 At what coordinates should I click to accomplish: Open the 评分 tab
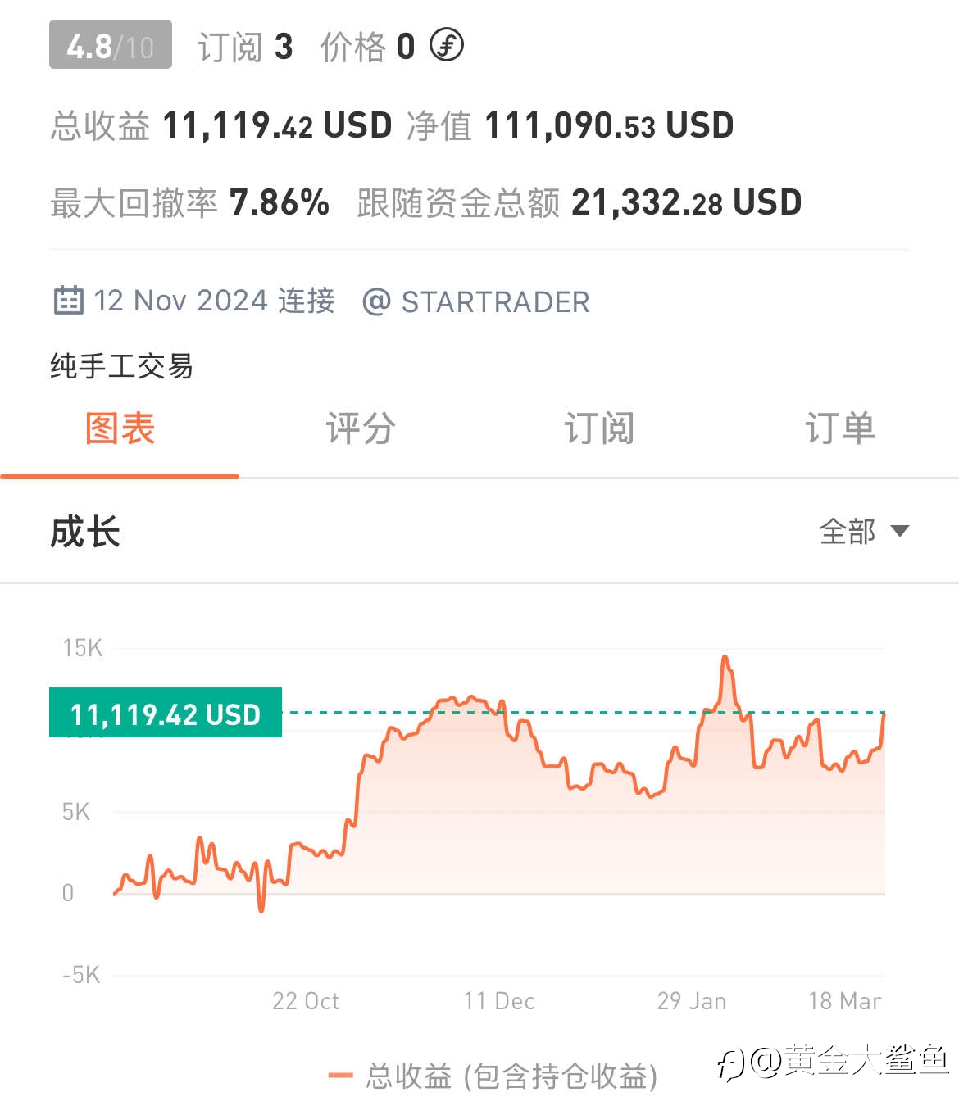pos(360,428)
